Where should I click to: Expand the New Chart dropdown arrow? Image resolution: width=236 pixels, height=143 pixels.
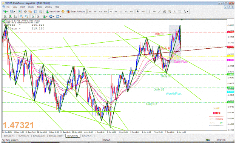click(8, 12)
